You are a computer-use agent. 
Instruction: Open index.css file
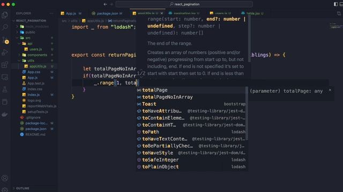pyautogui.click(x=35, y=89)
